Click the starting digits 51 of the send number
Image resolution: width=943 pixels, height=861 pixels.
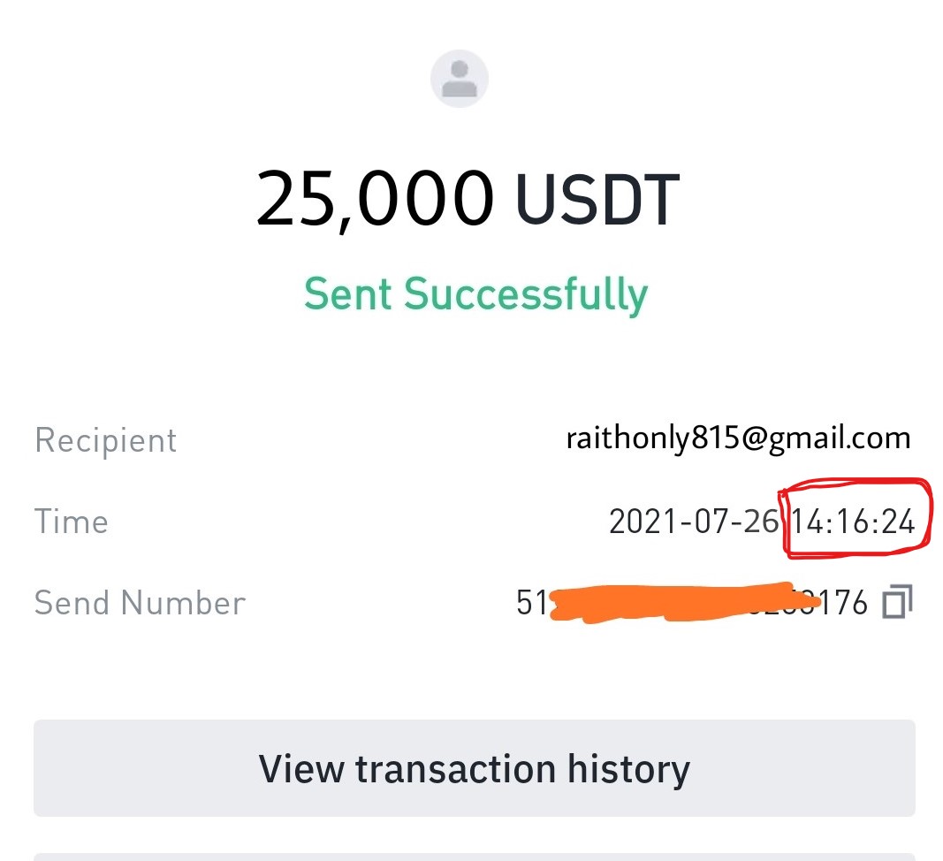pyautogui.click(x=532, y=602)
